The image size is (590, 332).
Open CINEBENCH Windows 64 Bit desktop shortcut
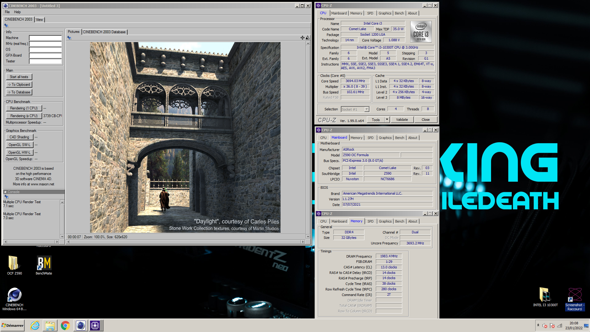tap(14, 299)
